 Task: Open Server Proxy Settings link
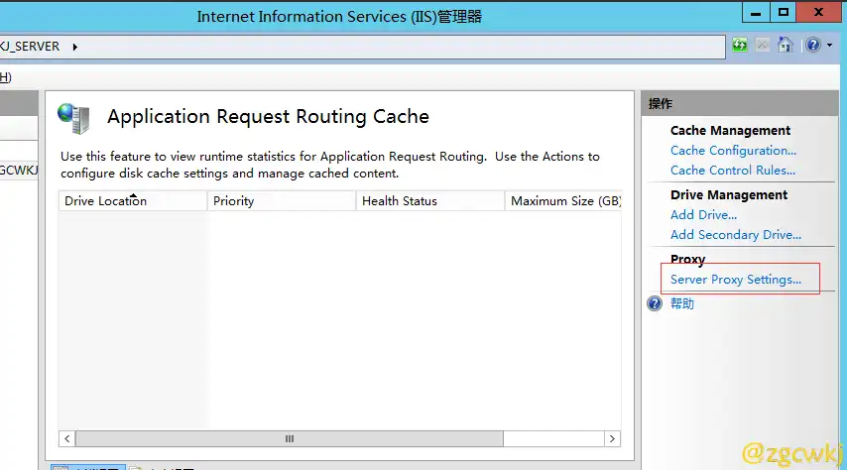pos(735,280)
